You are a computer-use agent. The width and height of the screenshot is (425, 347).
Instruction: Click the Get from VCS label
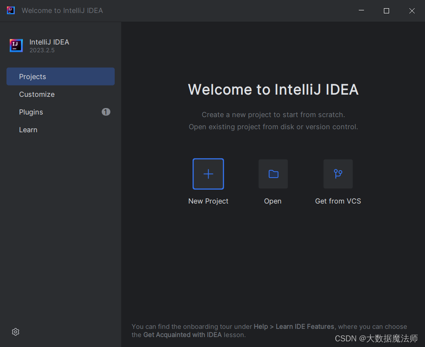338,201
